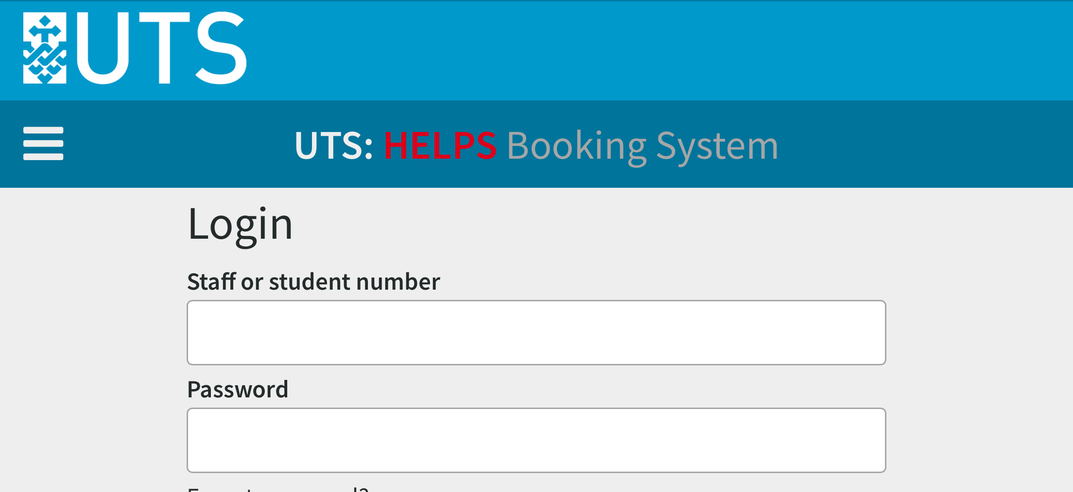Focus the Password input box
1073x492 pixels.
coord(536,440)
